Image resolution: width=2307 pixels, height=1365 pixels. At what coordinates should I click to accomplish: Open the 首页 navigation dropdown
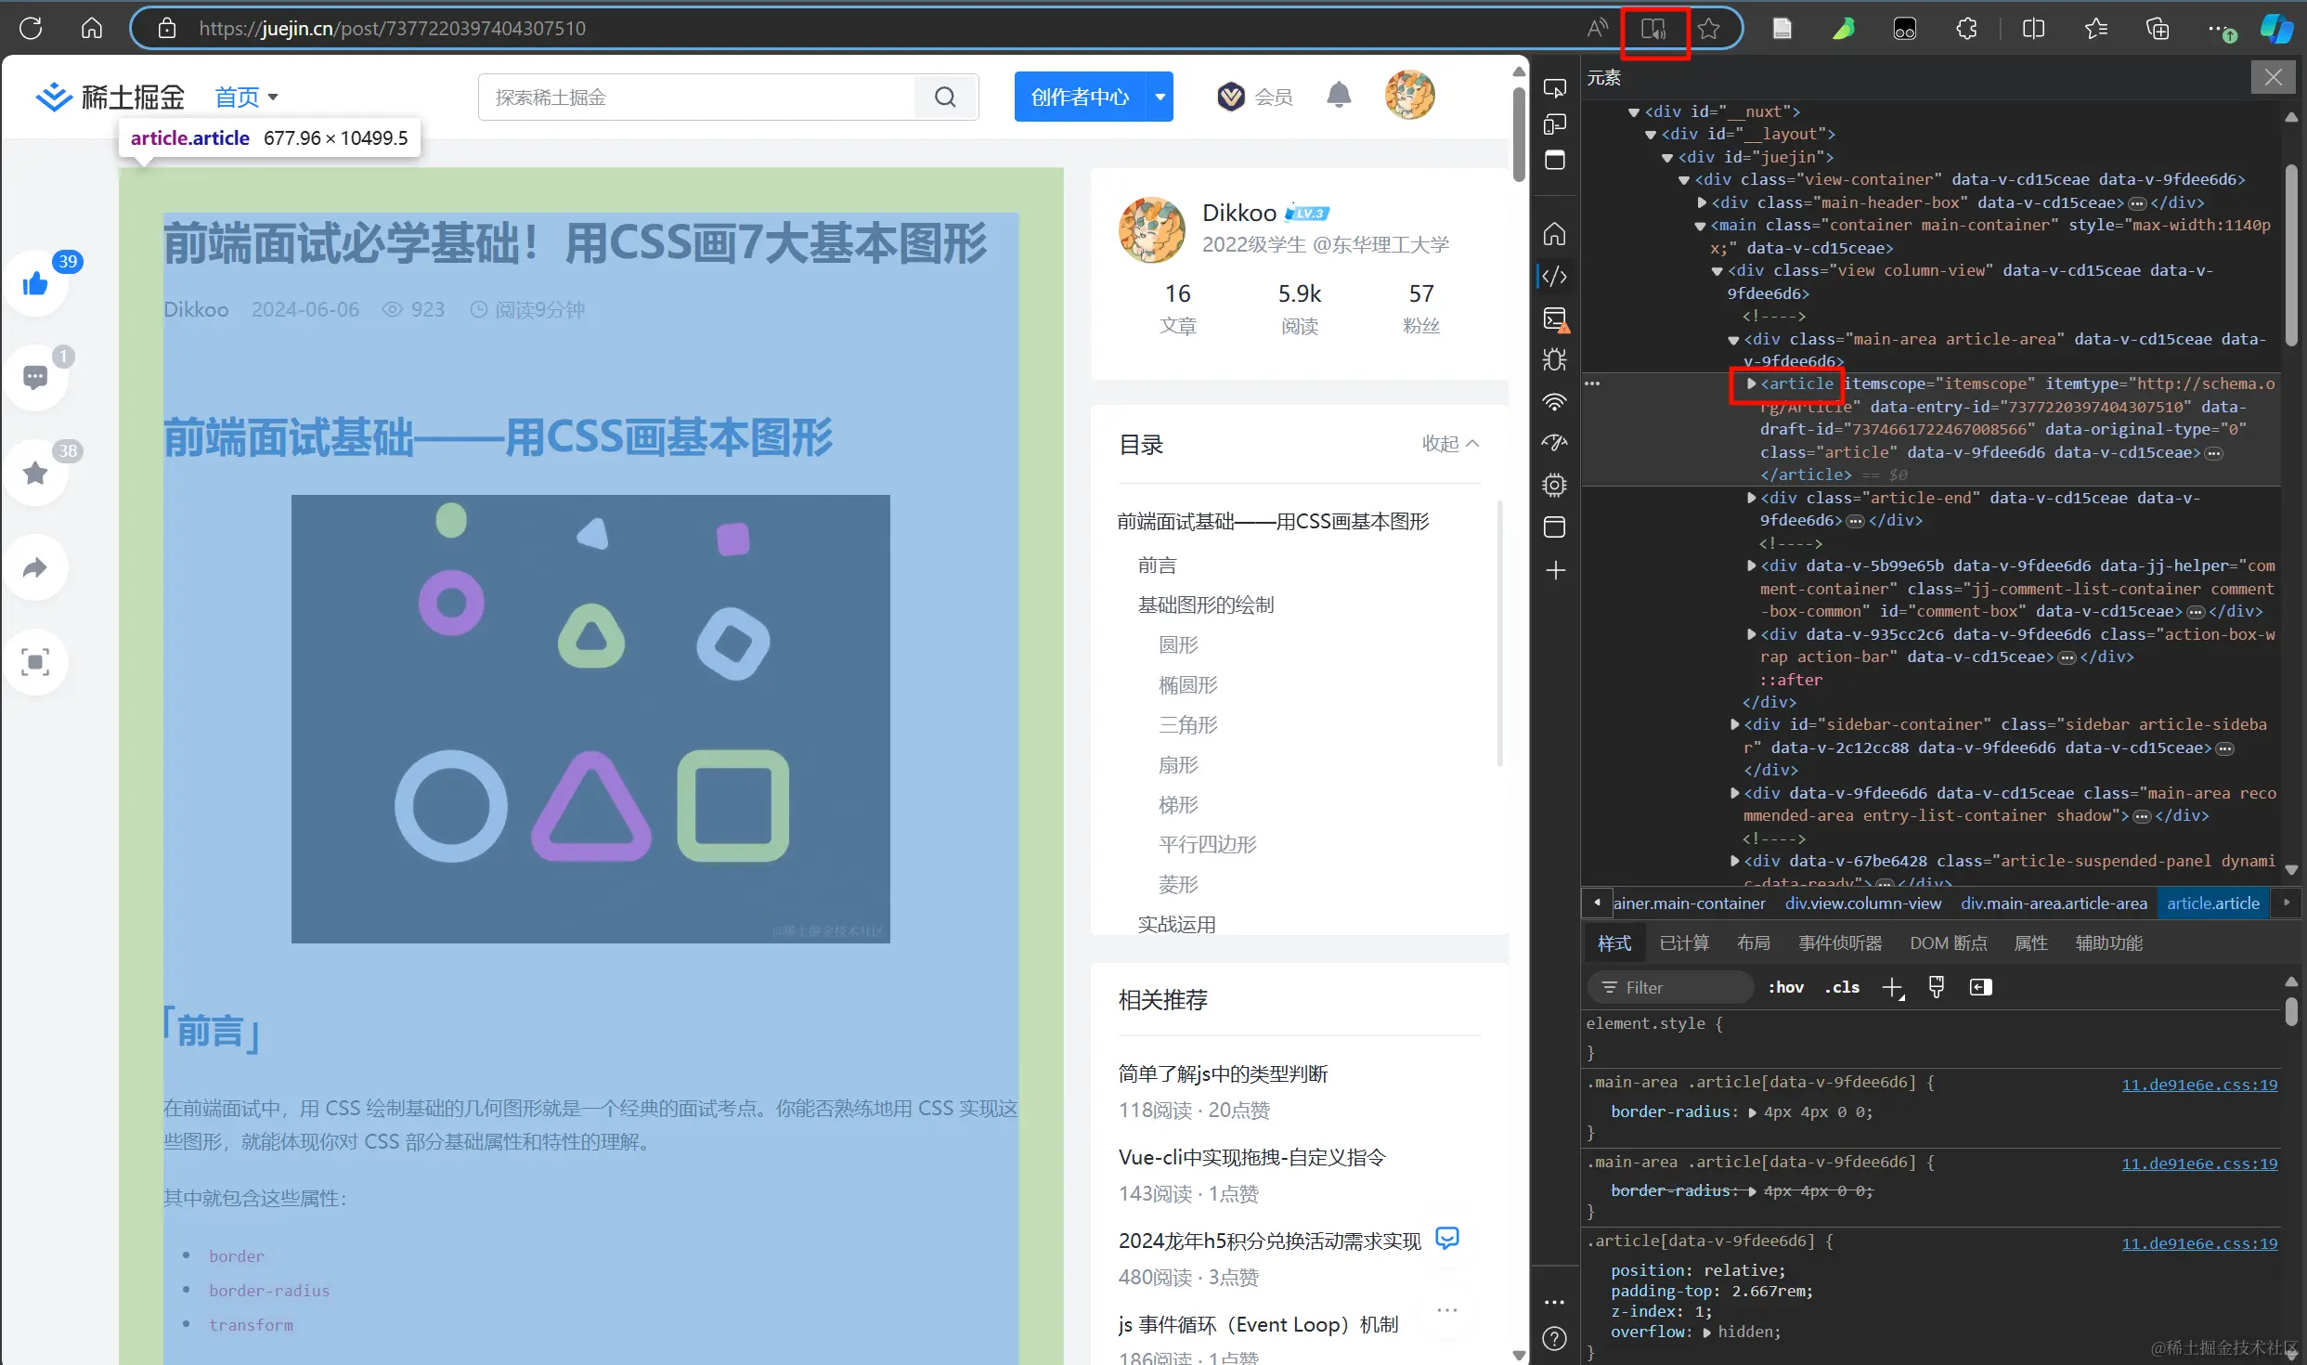pos(246,97)
